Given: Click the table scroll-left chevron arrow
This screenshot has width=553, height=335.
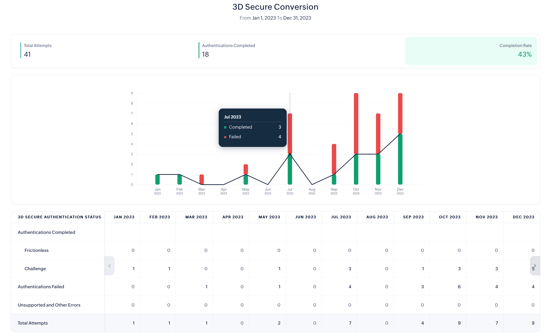Looking at the screenshot, I should (109, 266).
